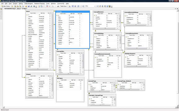Click the Recalculate Page Breaks icon
Viewport: 179px width, 111px height.
point(75,6)
